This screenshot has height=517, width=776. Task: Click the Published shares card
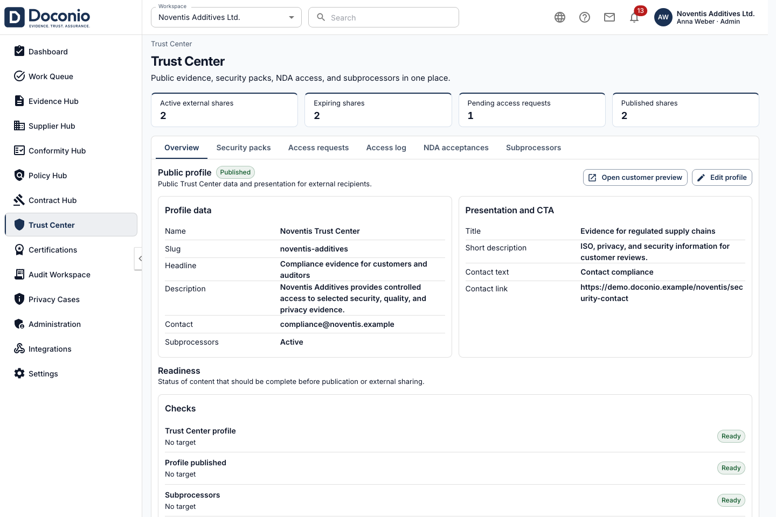(685, 110)
